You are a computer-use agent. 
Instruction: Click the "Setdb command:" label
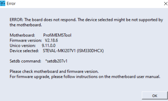tap(25, 61)
